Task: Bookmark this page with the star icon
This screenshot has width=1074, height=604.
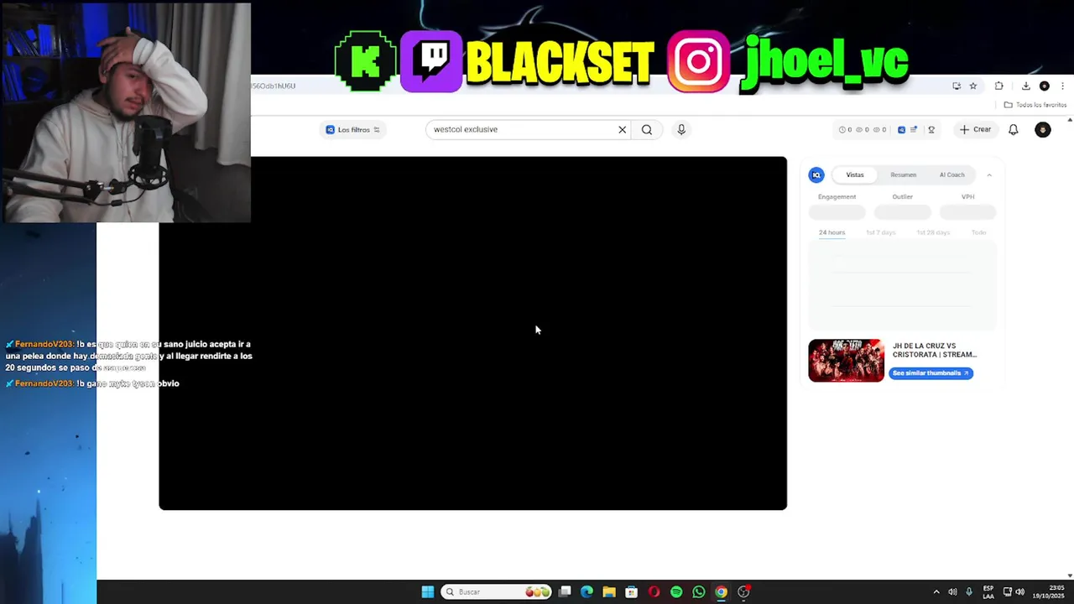Action: 973,86
